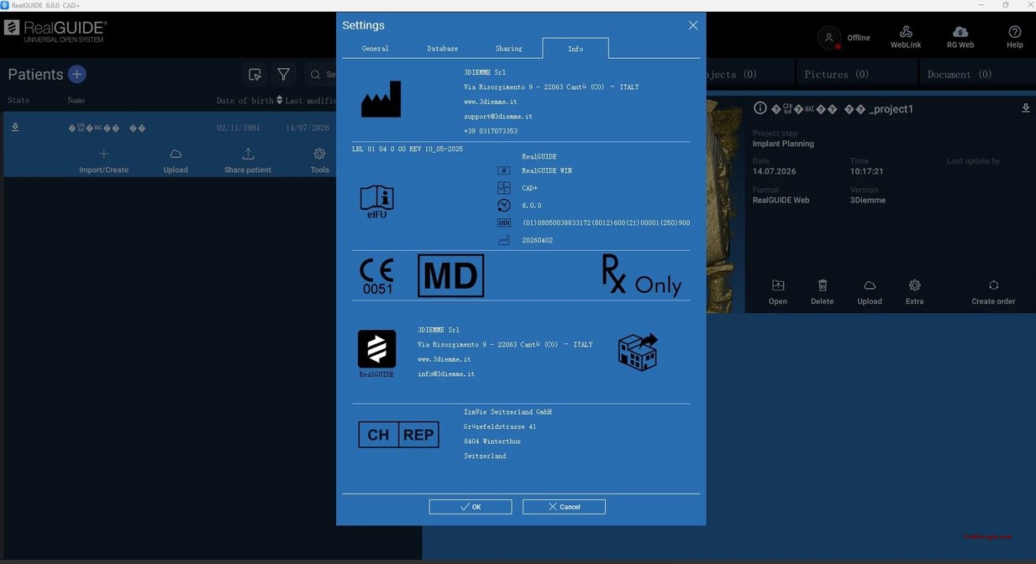Viewport: 1036px width, 564px height.
Task: Click the RealGUIDE logo in Info
Action: tap(376, 353)
